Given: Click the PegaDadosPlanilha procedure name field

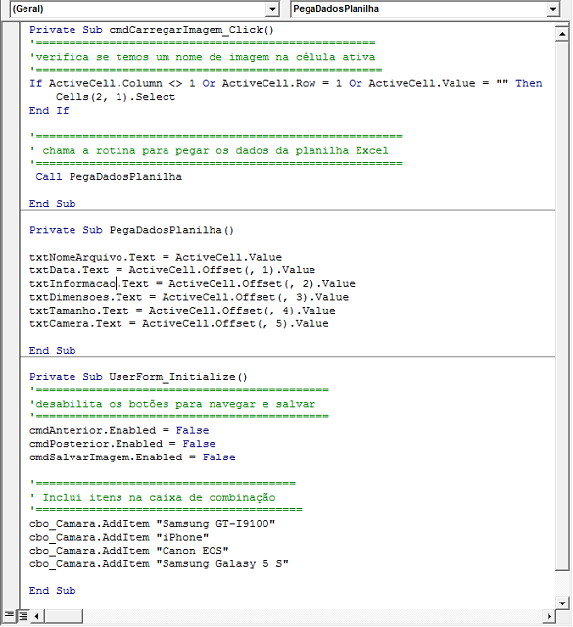Looking at the screenshot, I should 418,9.
